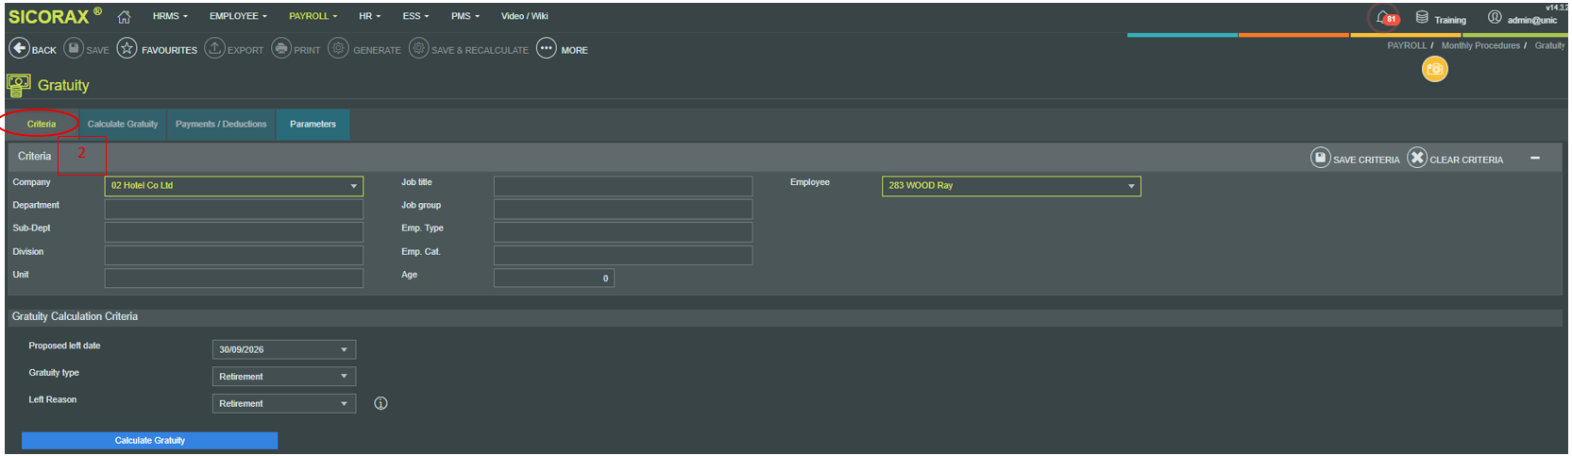
Task: Click Save & Recalculate icon
Action: (419, 48)
